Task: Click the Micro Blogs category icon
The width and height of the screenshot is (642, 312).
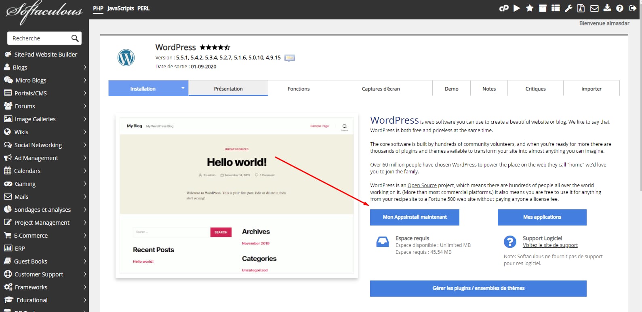Action: point(8,80)
